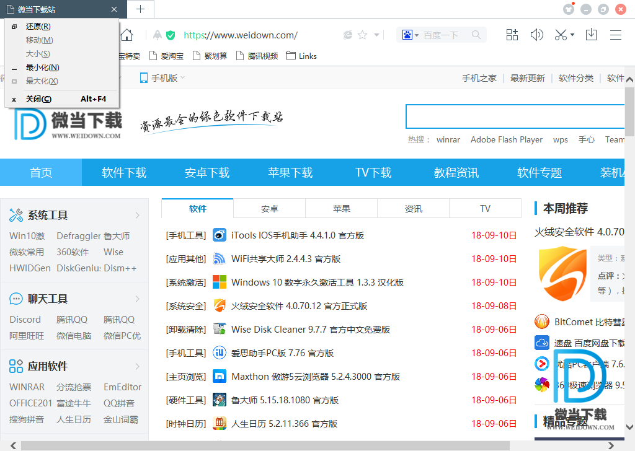Click the home page icon
Screen dimensions: 635x451
click(127, 35)
